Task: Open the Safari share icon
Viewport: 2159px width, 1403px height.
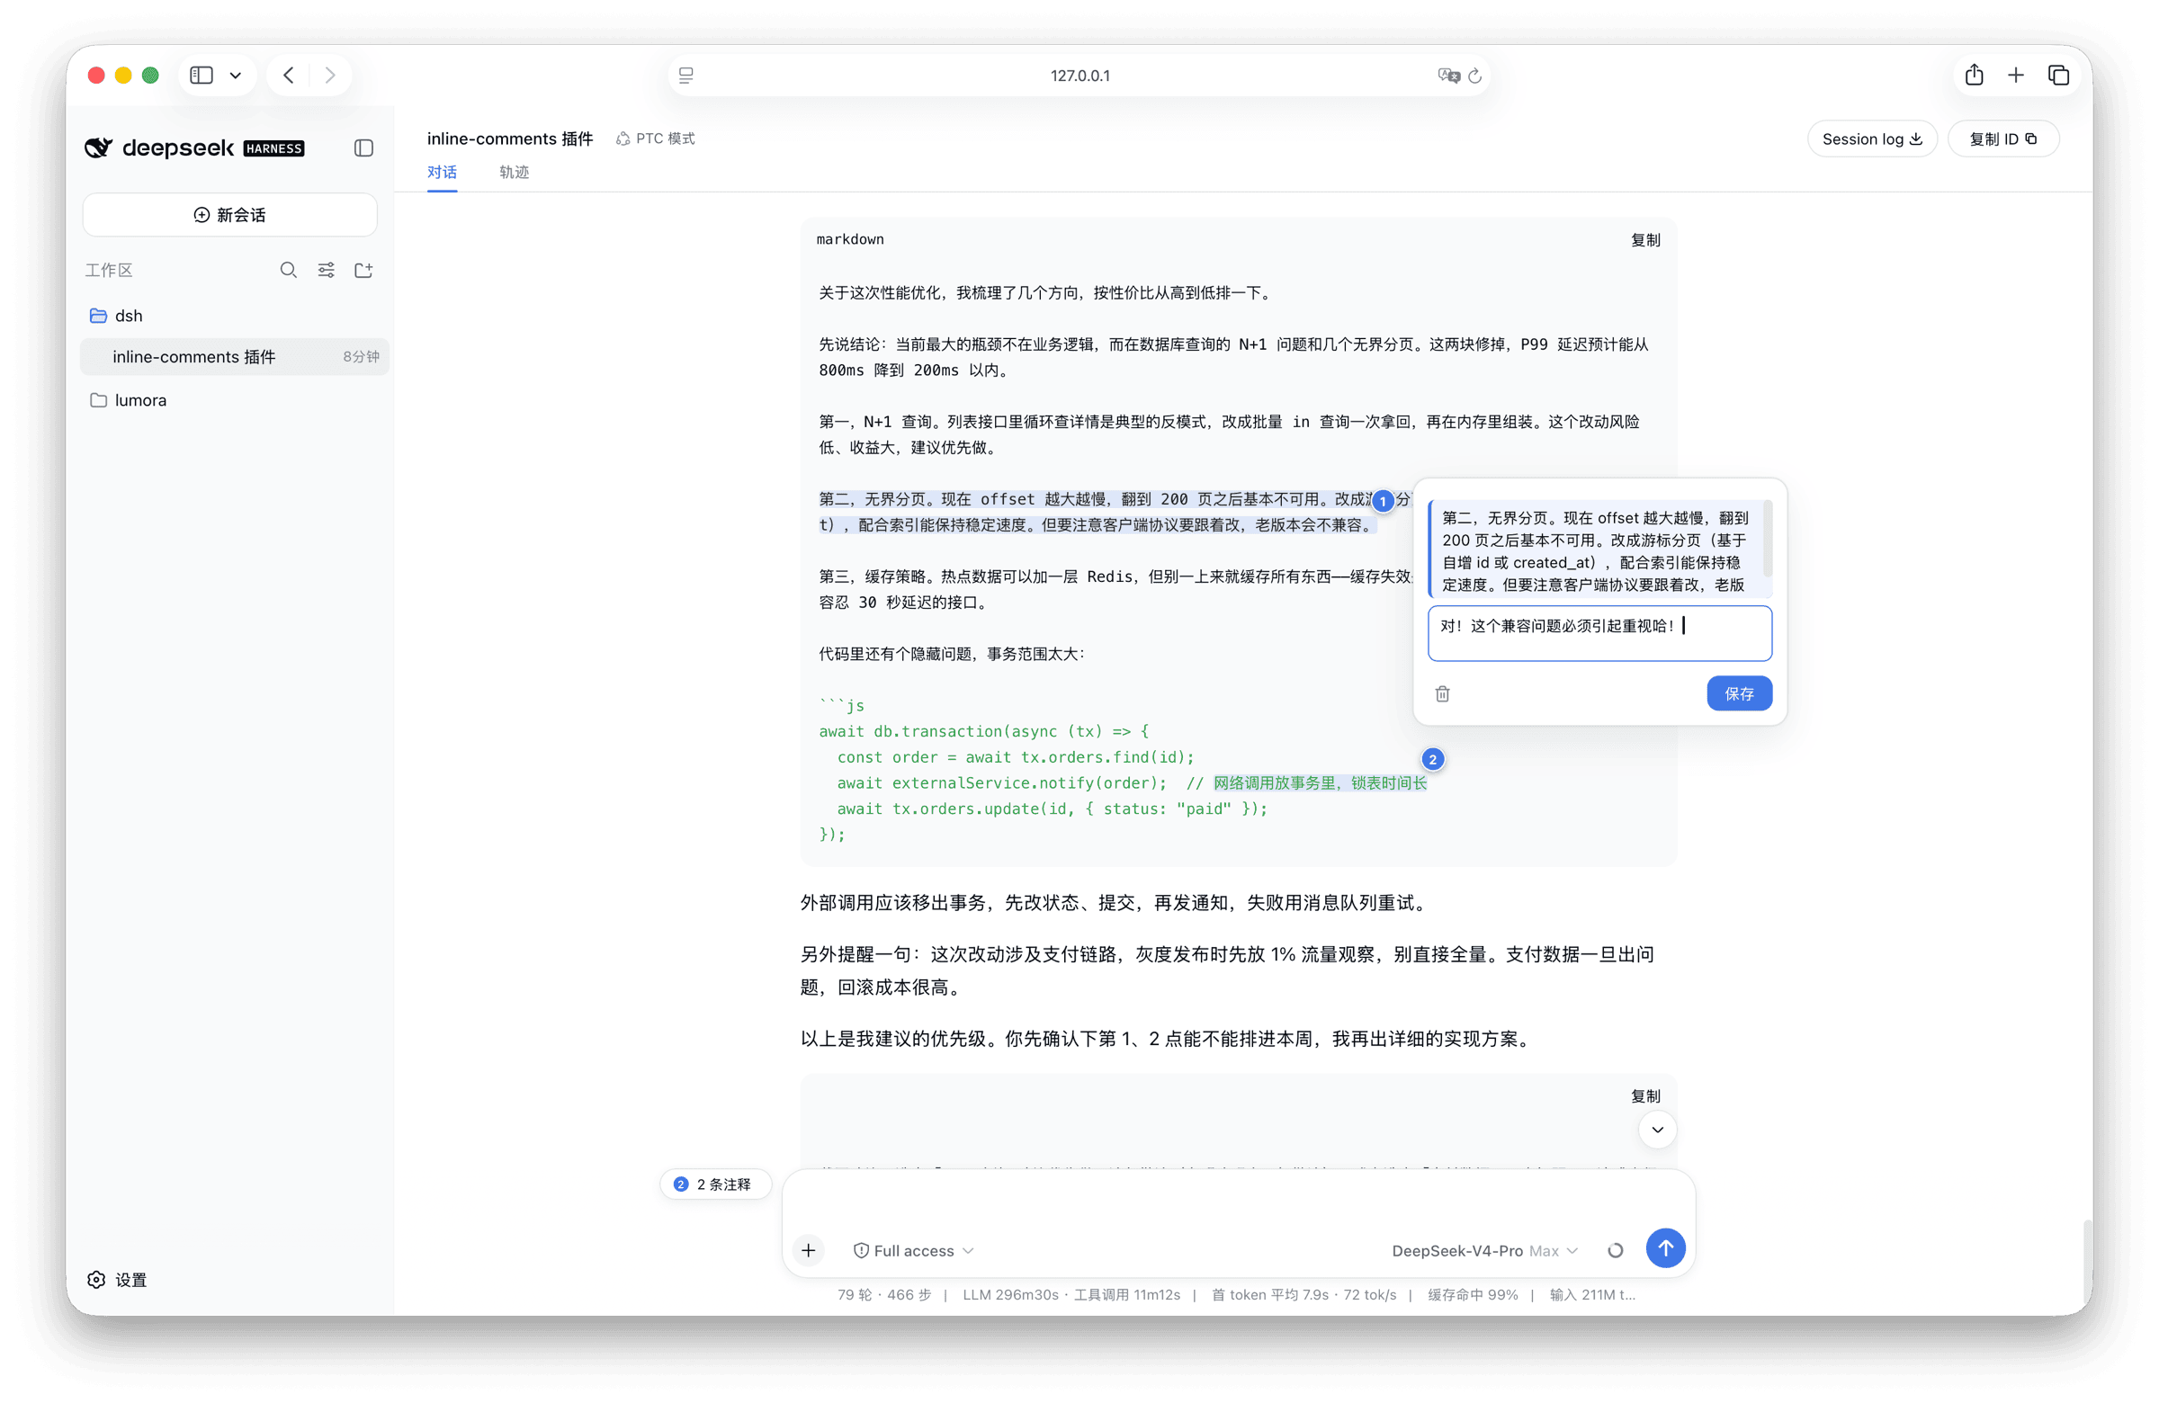Action: [x=1974, y=76]
